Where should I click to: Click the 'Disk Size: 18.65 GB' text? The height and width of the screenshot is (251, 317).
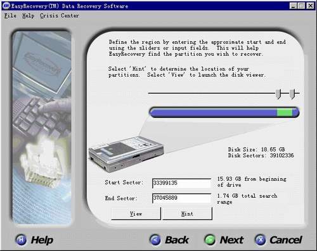(256, 150)
